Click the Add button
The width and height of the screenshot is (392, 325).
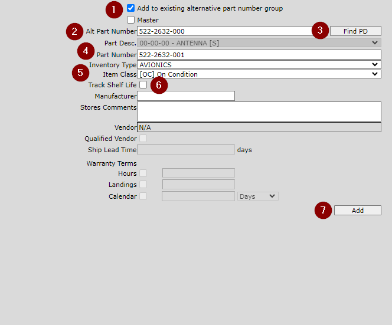357,211
